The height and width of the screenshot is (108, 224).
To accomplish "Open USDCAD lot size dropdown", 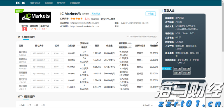I will [x=40, y=80].
